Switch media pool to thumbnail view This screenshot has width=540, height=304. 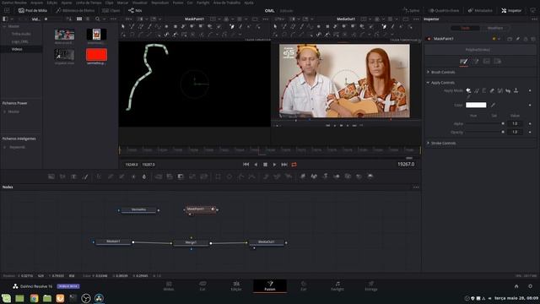tap(79, 19)
